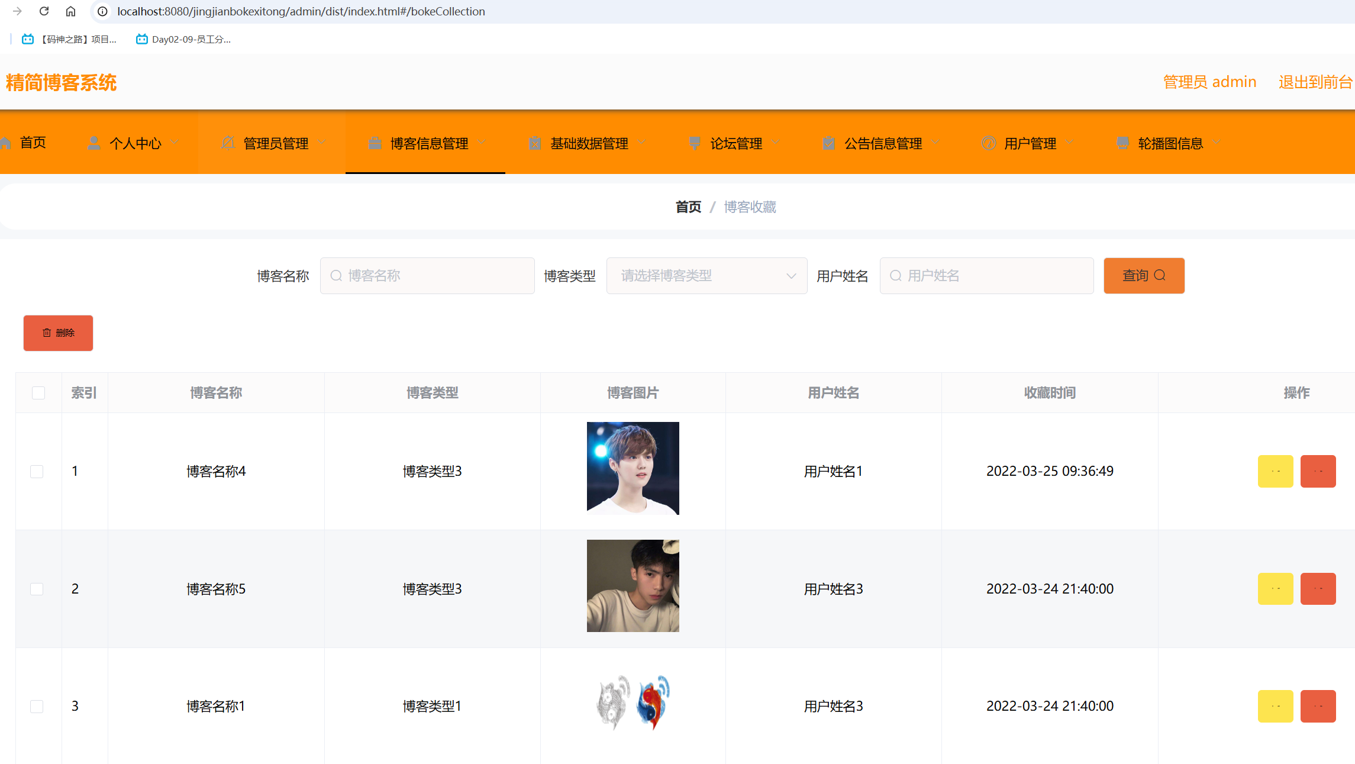Open the 博客名称1 koi fish thumbnail
The height and width of the screenshot is (764, 1355).
tap(633, 702)
